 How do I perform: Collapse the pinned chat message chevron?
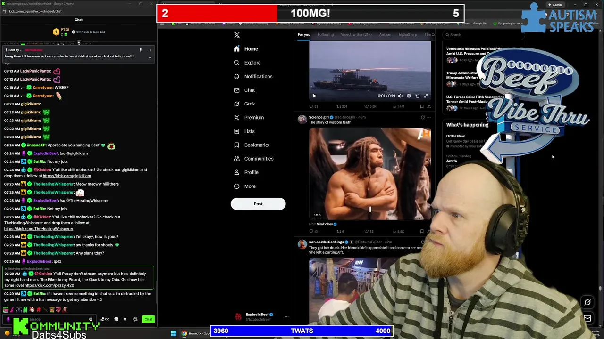pos(150,57)
